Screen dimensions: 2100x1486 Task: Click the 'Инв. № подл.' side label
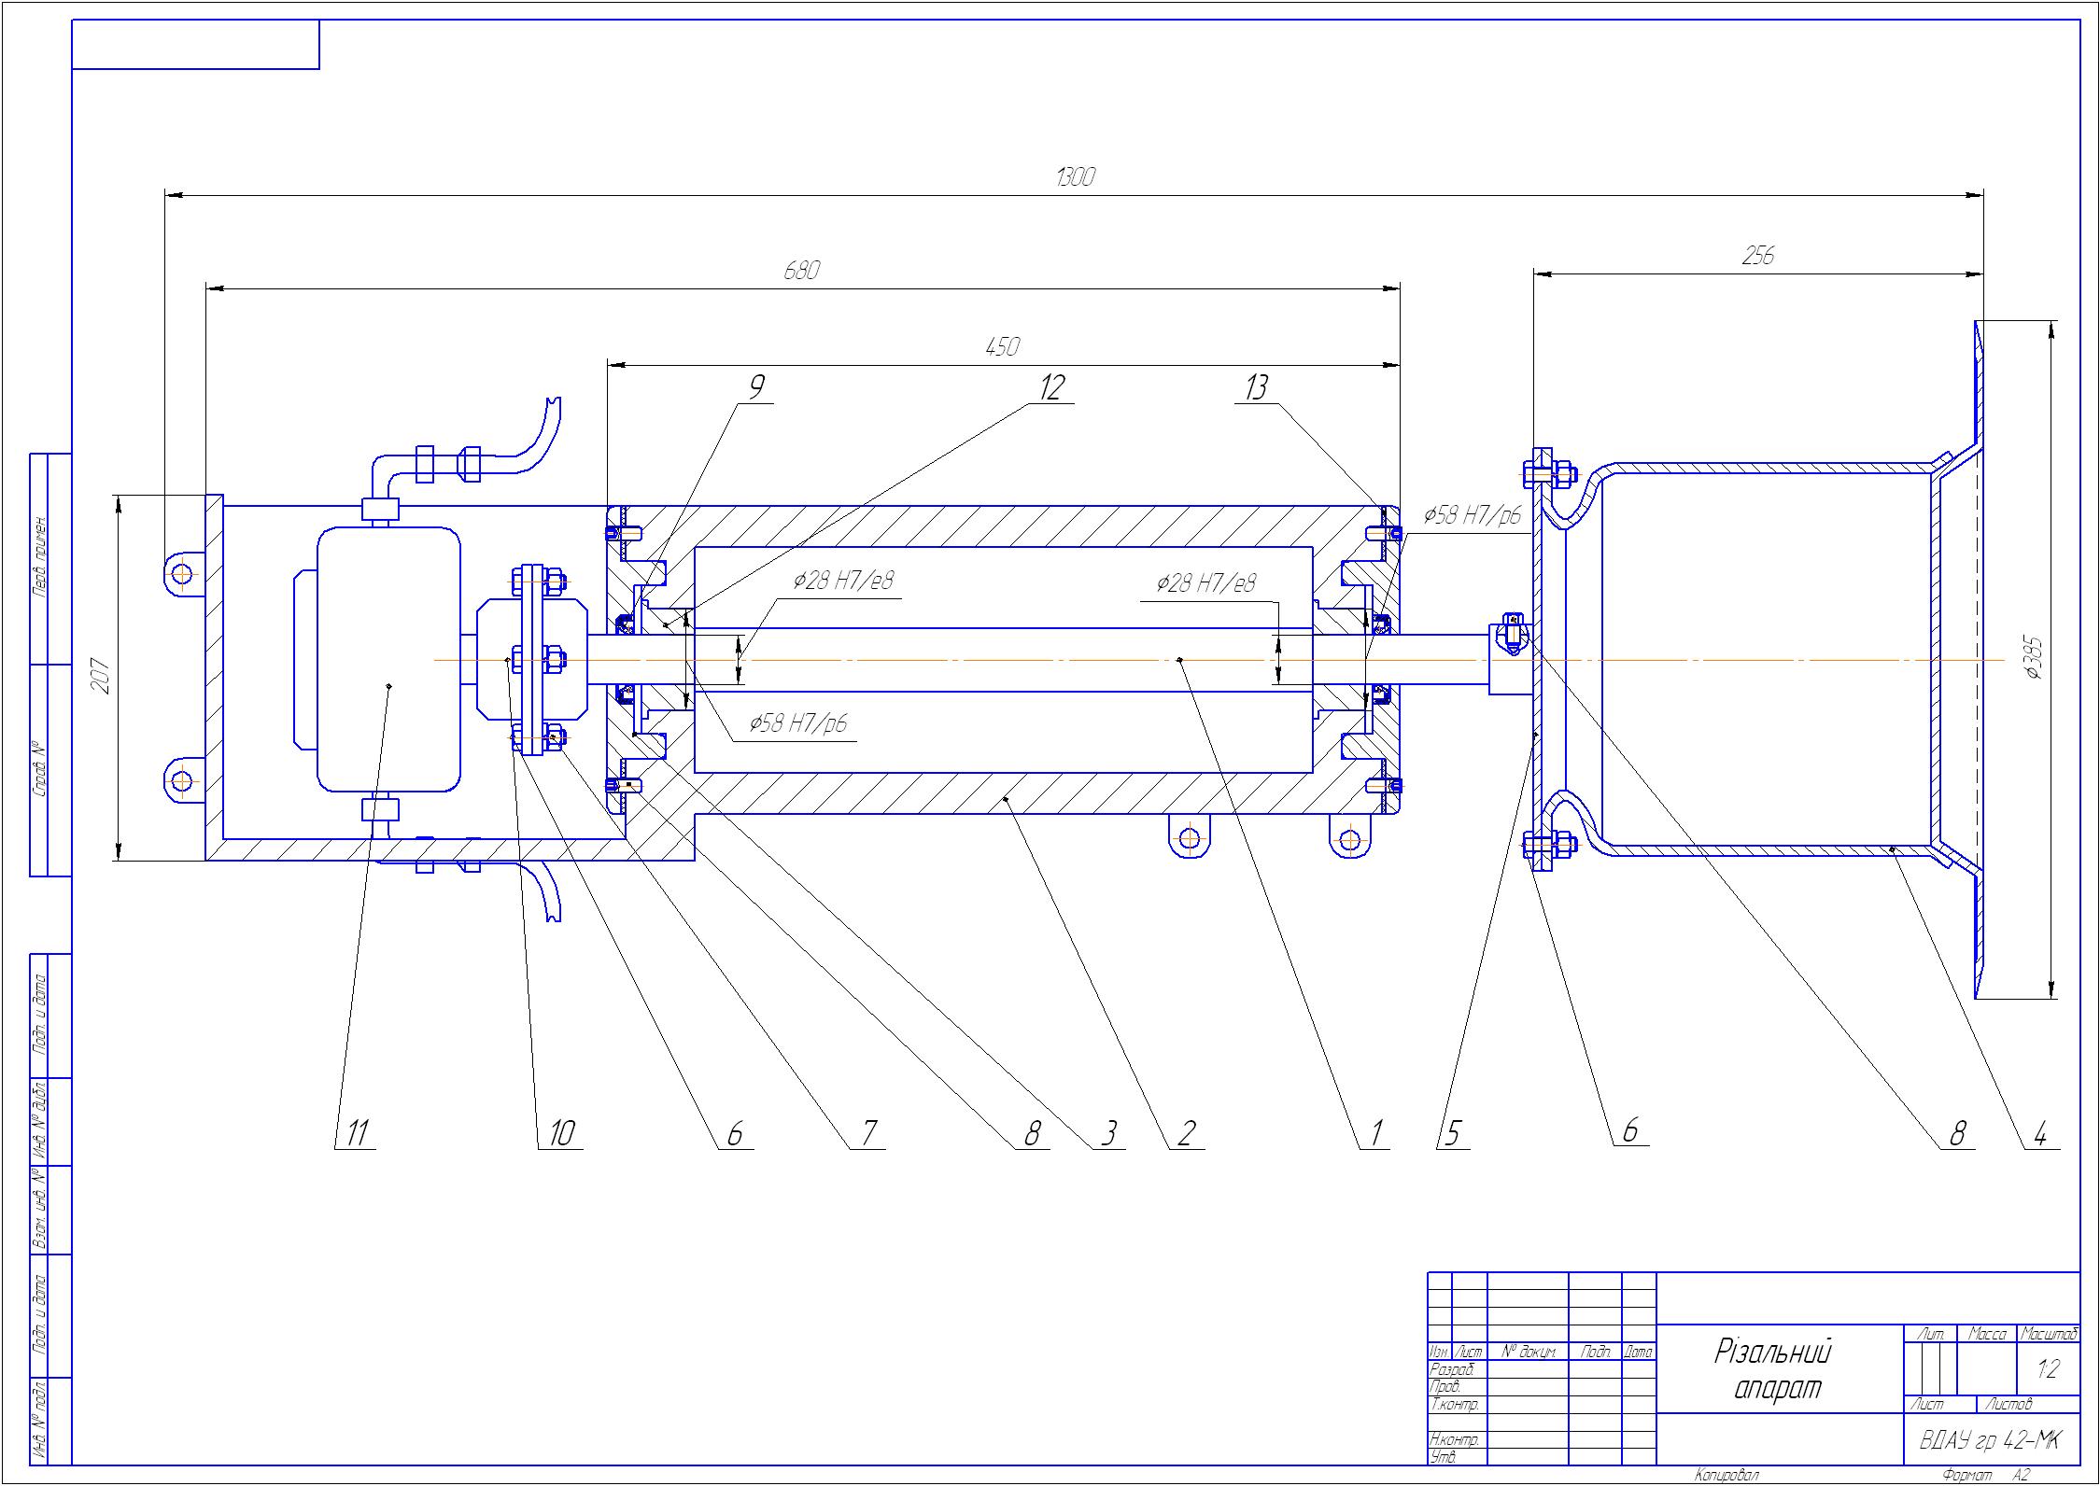[x=41, y=1421]
